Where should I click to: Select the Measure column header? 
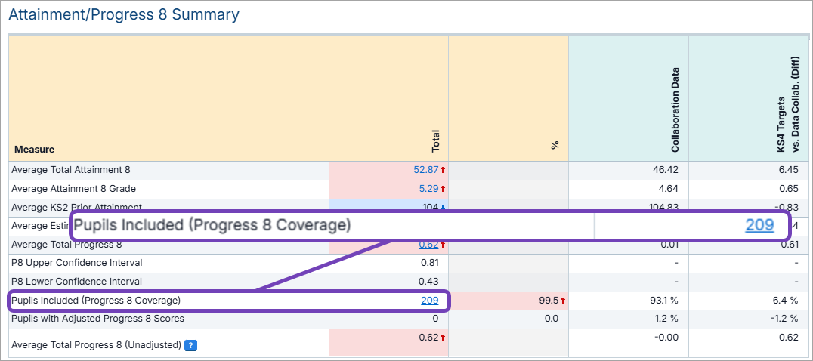pos(34,150)
